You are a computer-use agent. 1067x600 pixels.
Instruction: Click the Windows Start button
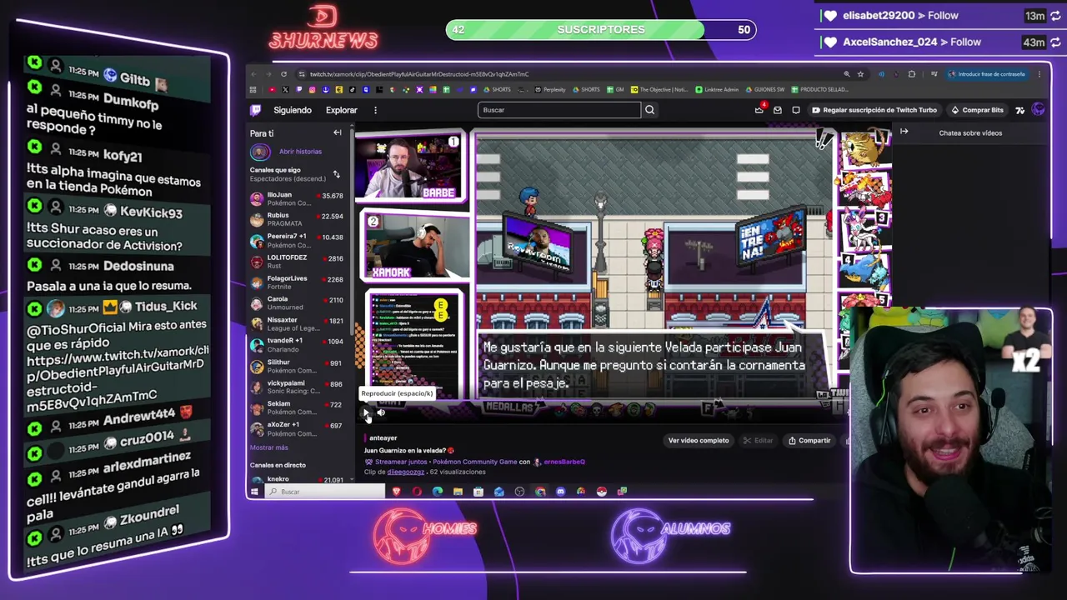(255, 492)
